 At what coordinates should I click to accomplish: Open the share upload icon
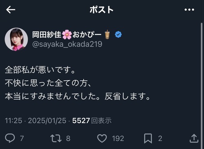194,138
